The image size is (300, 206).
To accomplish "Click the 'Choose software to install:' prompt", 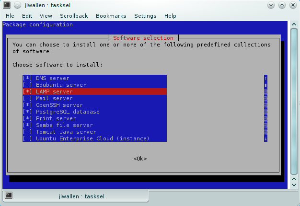I will 58,65.
